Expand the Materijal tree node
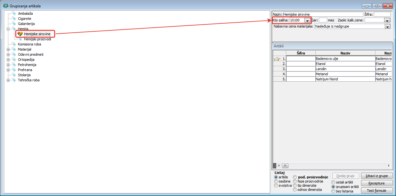The width and height of the screenshot is (396, 196). pyautogui.click(x=8, y=49)
